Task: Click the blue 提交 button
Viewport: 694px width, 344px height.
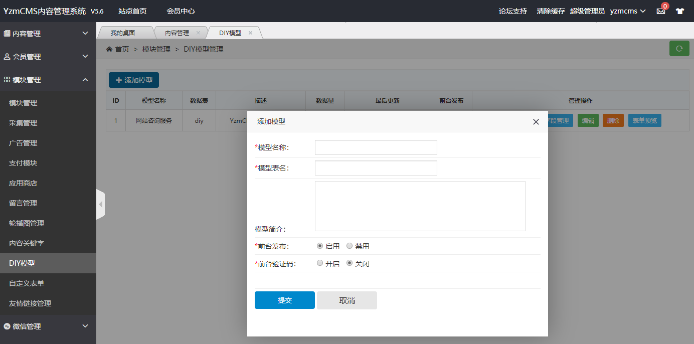Action: [x=284, y=300]
